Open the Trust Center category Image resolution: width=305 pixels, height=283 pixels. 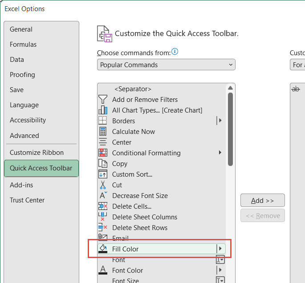click(27, 200)
